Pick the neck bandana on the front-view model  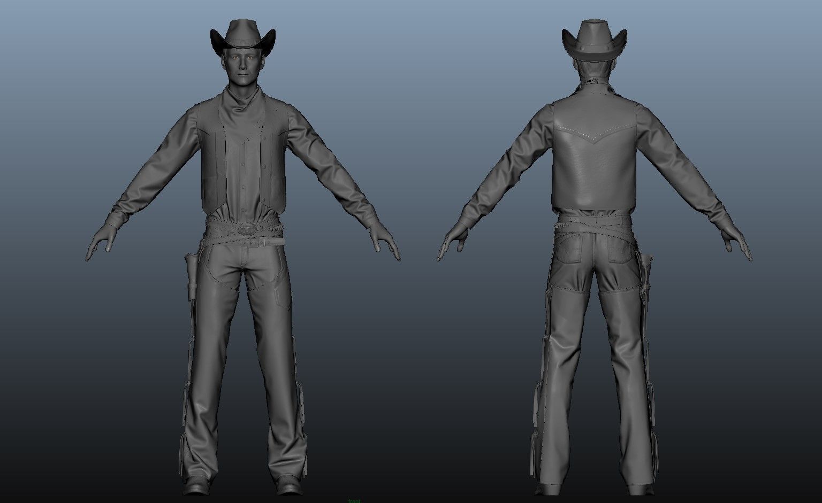click(x=243, y=111)
